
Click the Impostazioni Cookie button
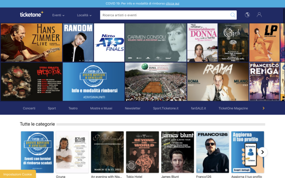[18, 174]
